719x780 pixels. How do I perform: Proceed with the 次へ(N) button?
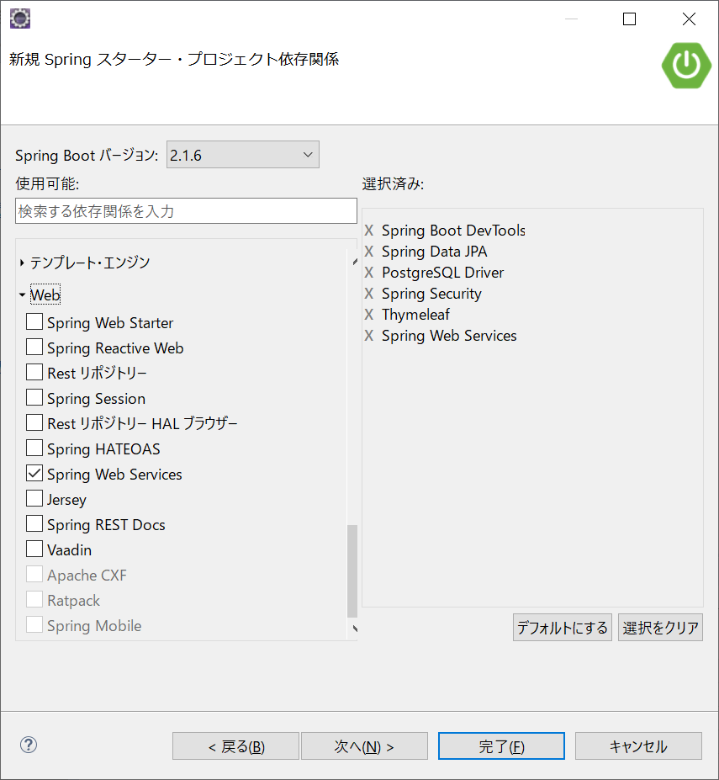364,746
